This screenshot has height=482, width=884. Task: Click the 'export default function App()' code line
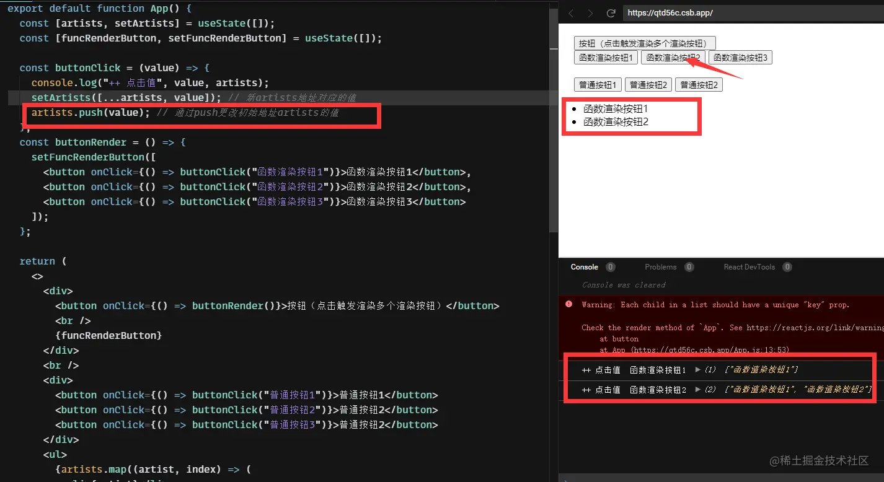pyautogui.click(x=100, y=8)
